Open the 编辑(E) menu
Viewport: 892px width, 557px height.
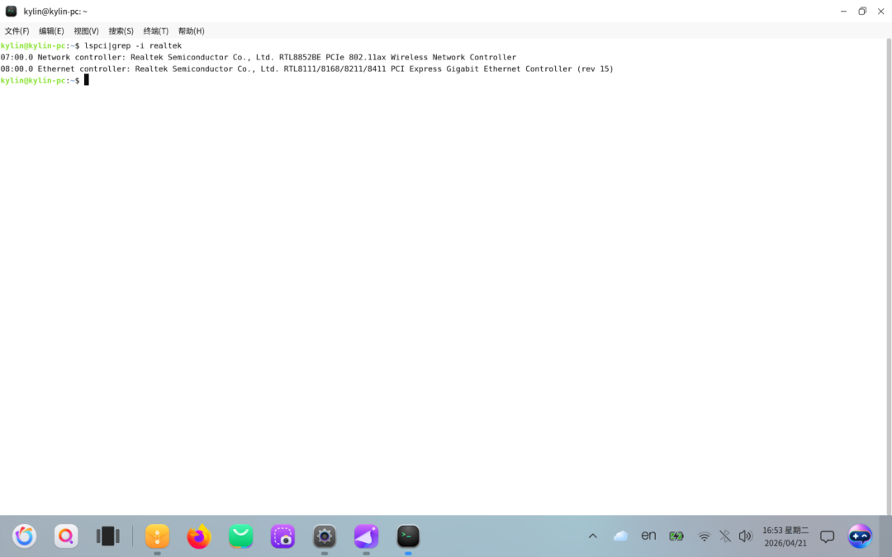point(51,31)
